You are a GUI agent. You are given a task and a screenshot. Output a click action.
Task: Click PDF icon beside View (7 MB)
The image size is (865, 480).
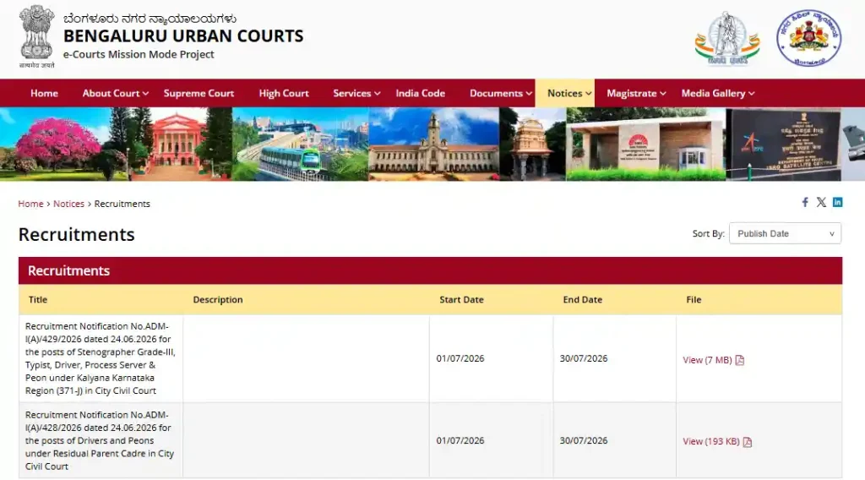click(740, 360)
